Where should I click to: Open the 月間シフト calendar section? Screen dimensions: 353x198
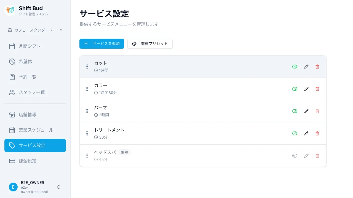pos(30,46)
